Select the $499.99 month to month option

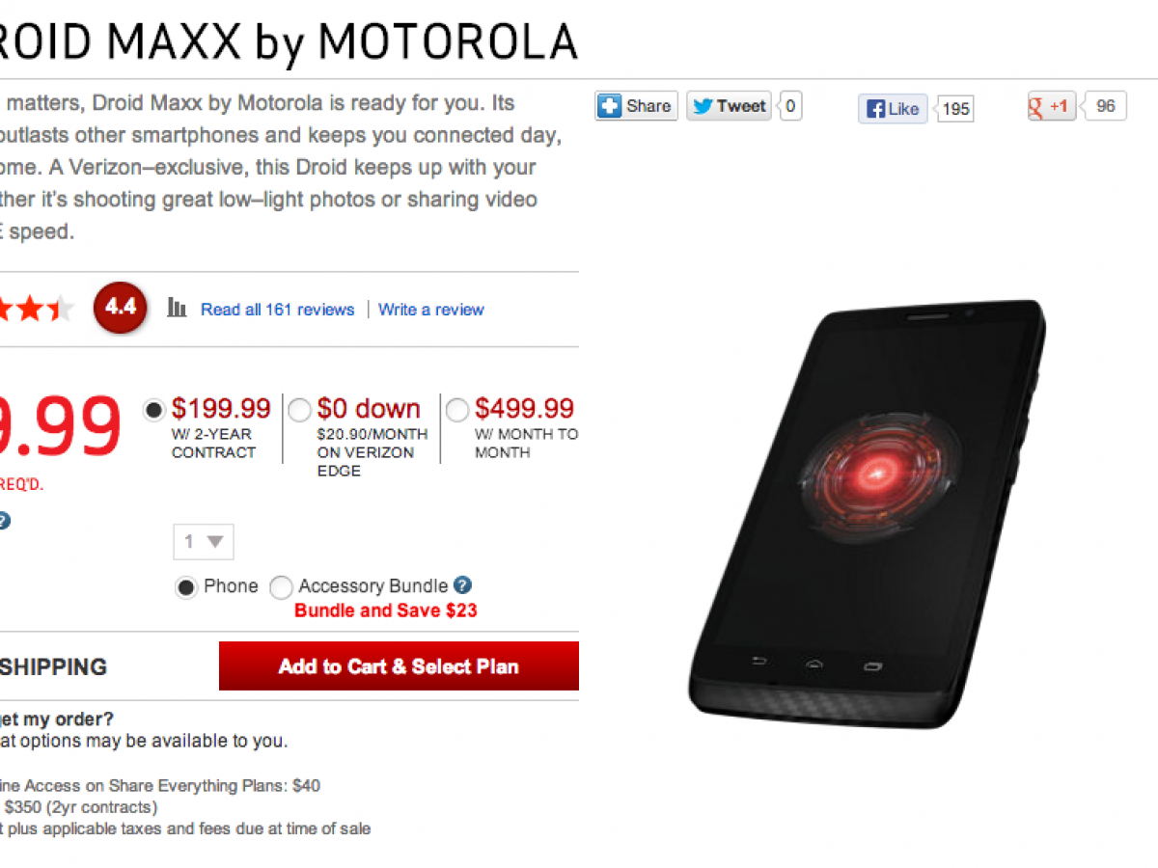(457, 410)
